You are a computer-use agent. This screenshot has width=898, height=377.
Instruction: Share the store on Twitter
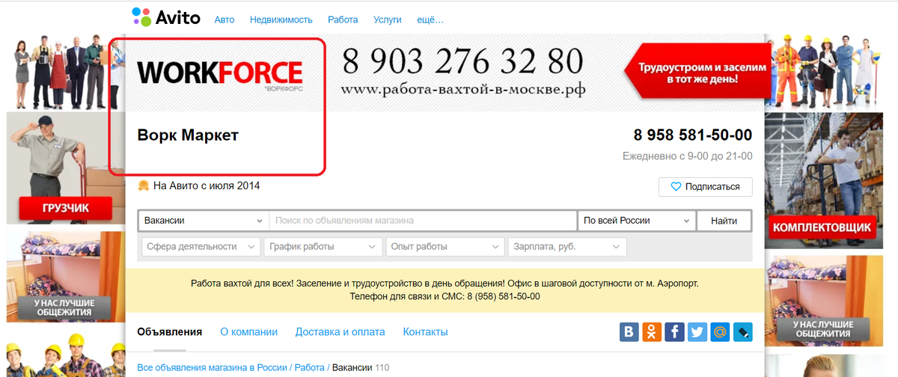[x=697, y=332]
